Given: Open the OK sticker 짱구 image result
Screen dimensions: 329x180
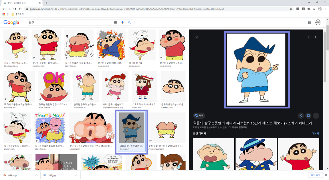Looking at the screenshot, I should 54,86.
